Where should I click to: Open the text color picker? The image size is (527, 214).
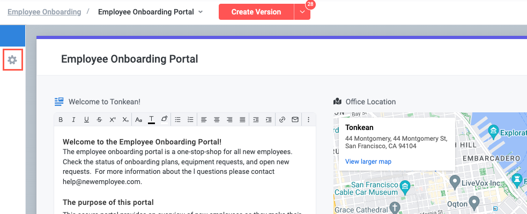point(152,119)
